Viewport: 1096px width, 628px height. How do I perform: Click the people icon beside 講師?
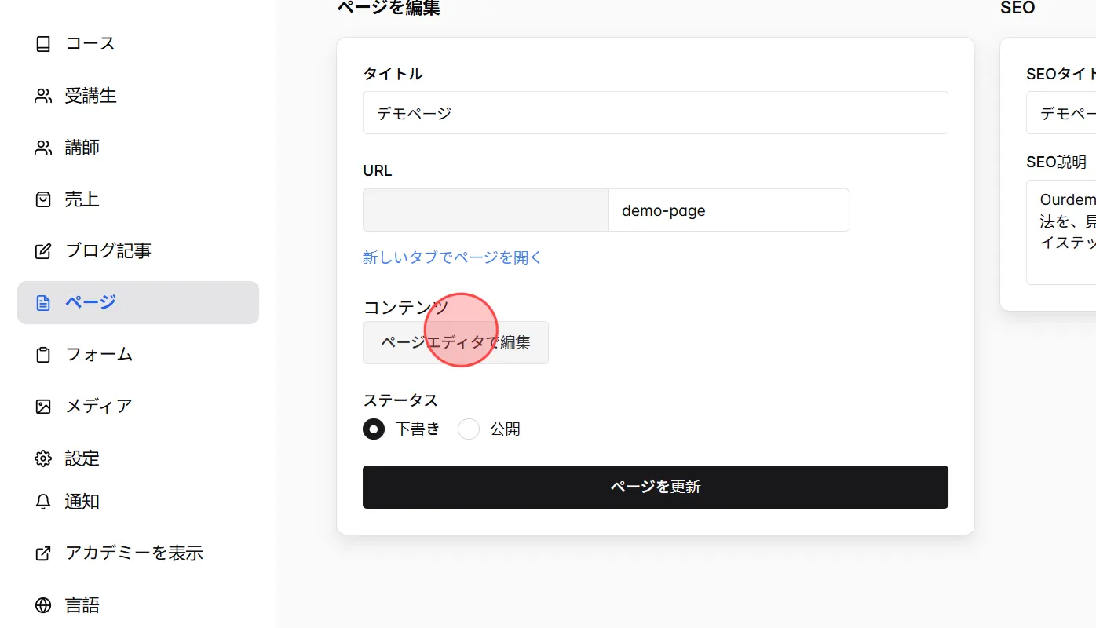[43, 148]
